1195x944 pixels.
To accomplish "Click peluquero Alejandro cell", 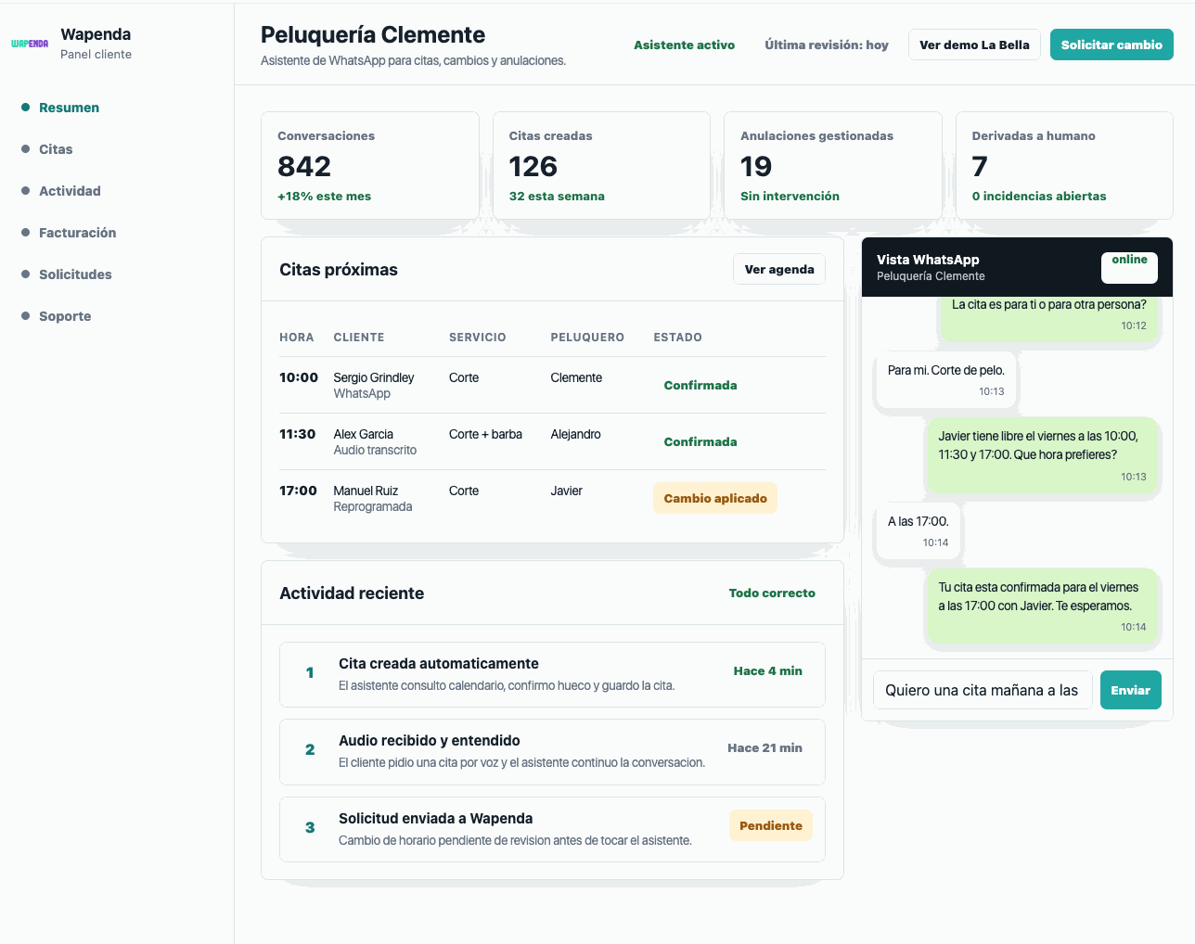I will coord(575,434).
